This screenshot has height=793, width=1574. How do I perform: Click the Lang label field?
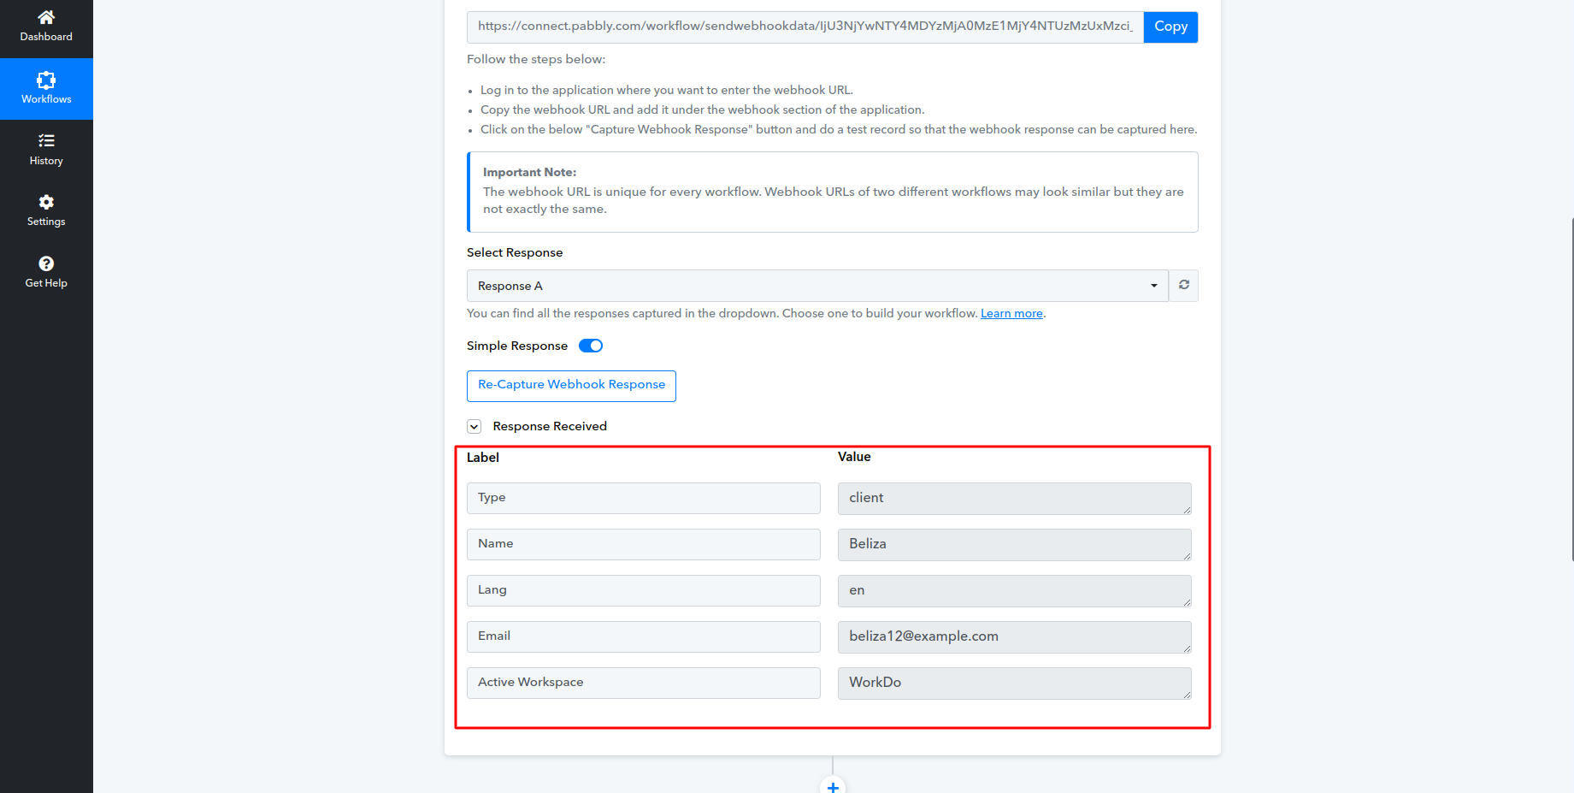tap(644, 590)
